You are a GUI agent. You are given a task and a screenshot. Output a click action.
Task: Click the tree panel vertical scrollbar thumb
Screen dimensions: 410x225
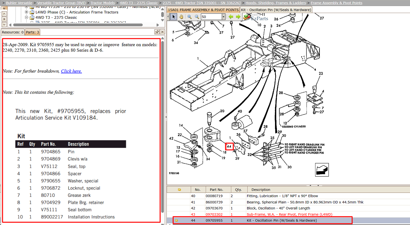point(162,14)
